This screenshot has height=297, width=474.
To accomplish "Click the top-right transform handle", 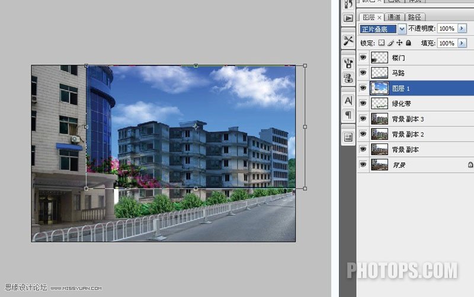I will (x=305, y=66).
